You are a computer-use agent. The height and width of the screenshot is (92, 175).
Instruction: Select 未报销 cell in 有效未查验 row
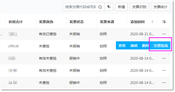tap(75, 70)
